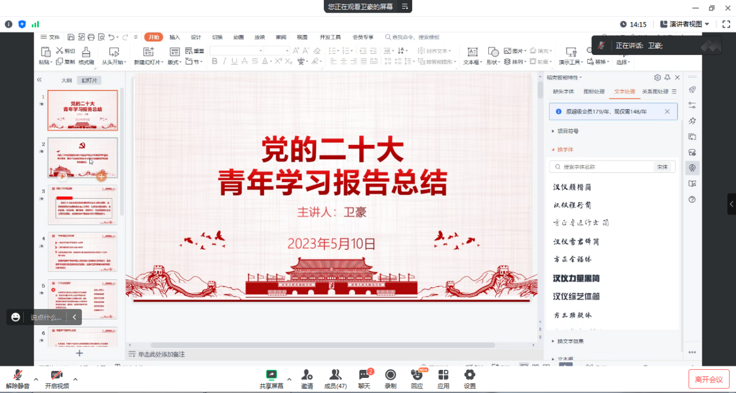Collapse the slide panel with double-chevron
This screenshot has width=736, height=393.
39,80
